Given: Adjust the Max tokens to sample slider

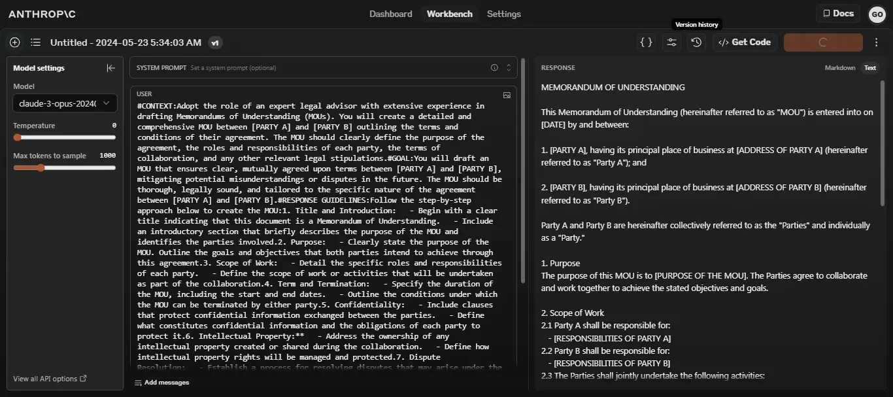Looking at the screenshot, I should (x=65, y=167).
